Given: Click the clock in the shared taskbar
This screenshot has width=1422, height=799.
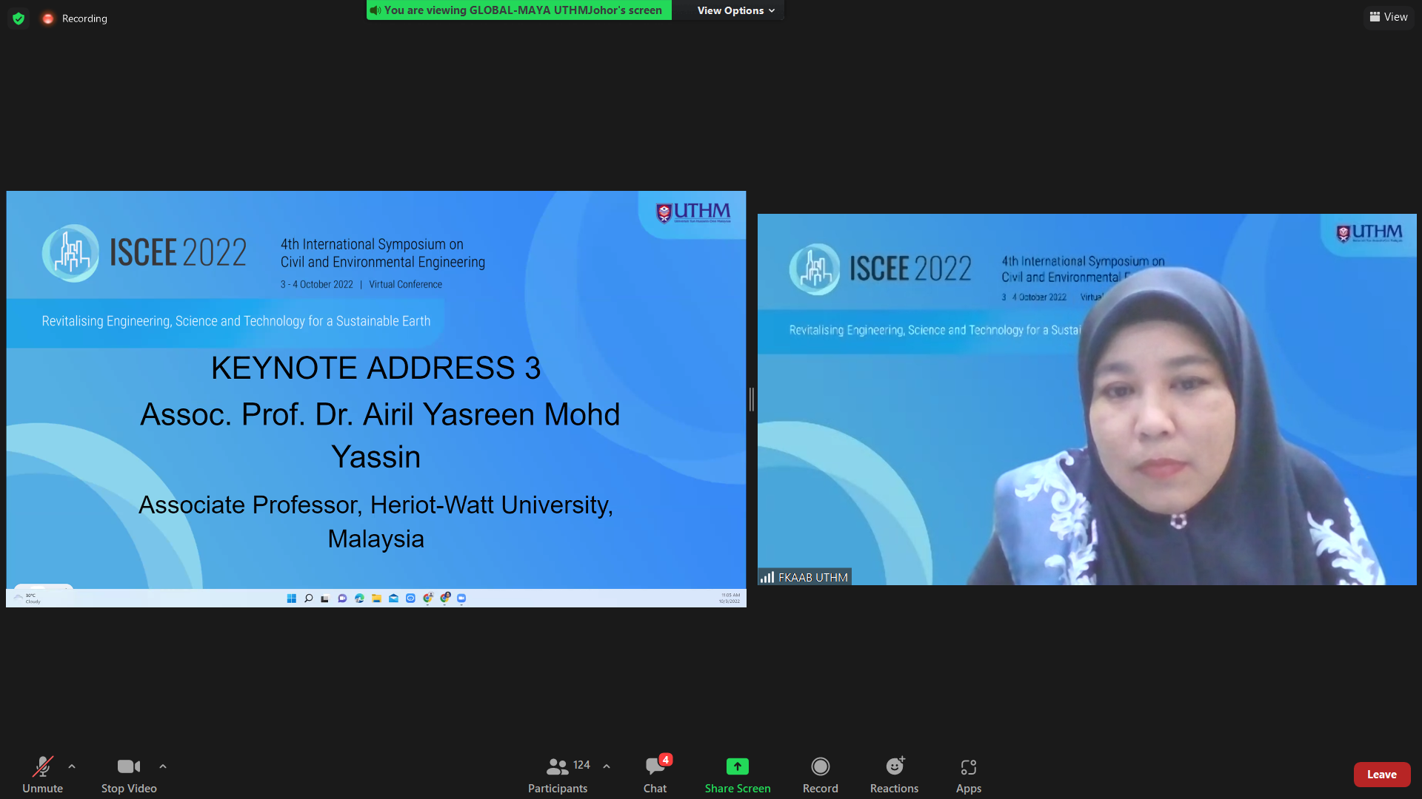Looking at the screenshot, I should (x=730, y=599).
